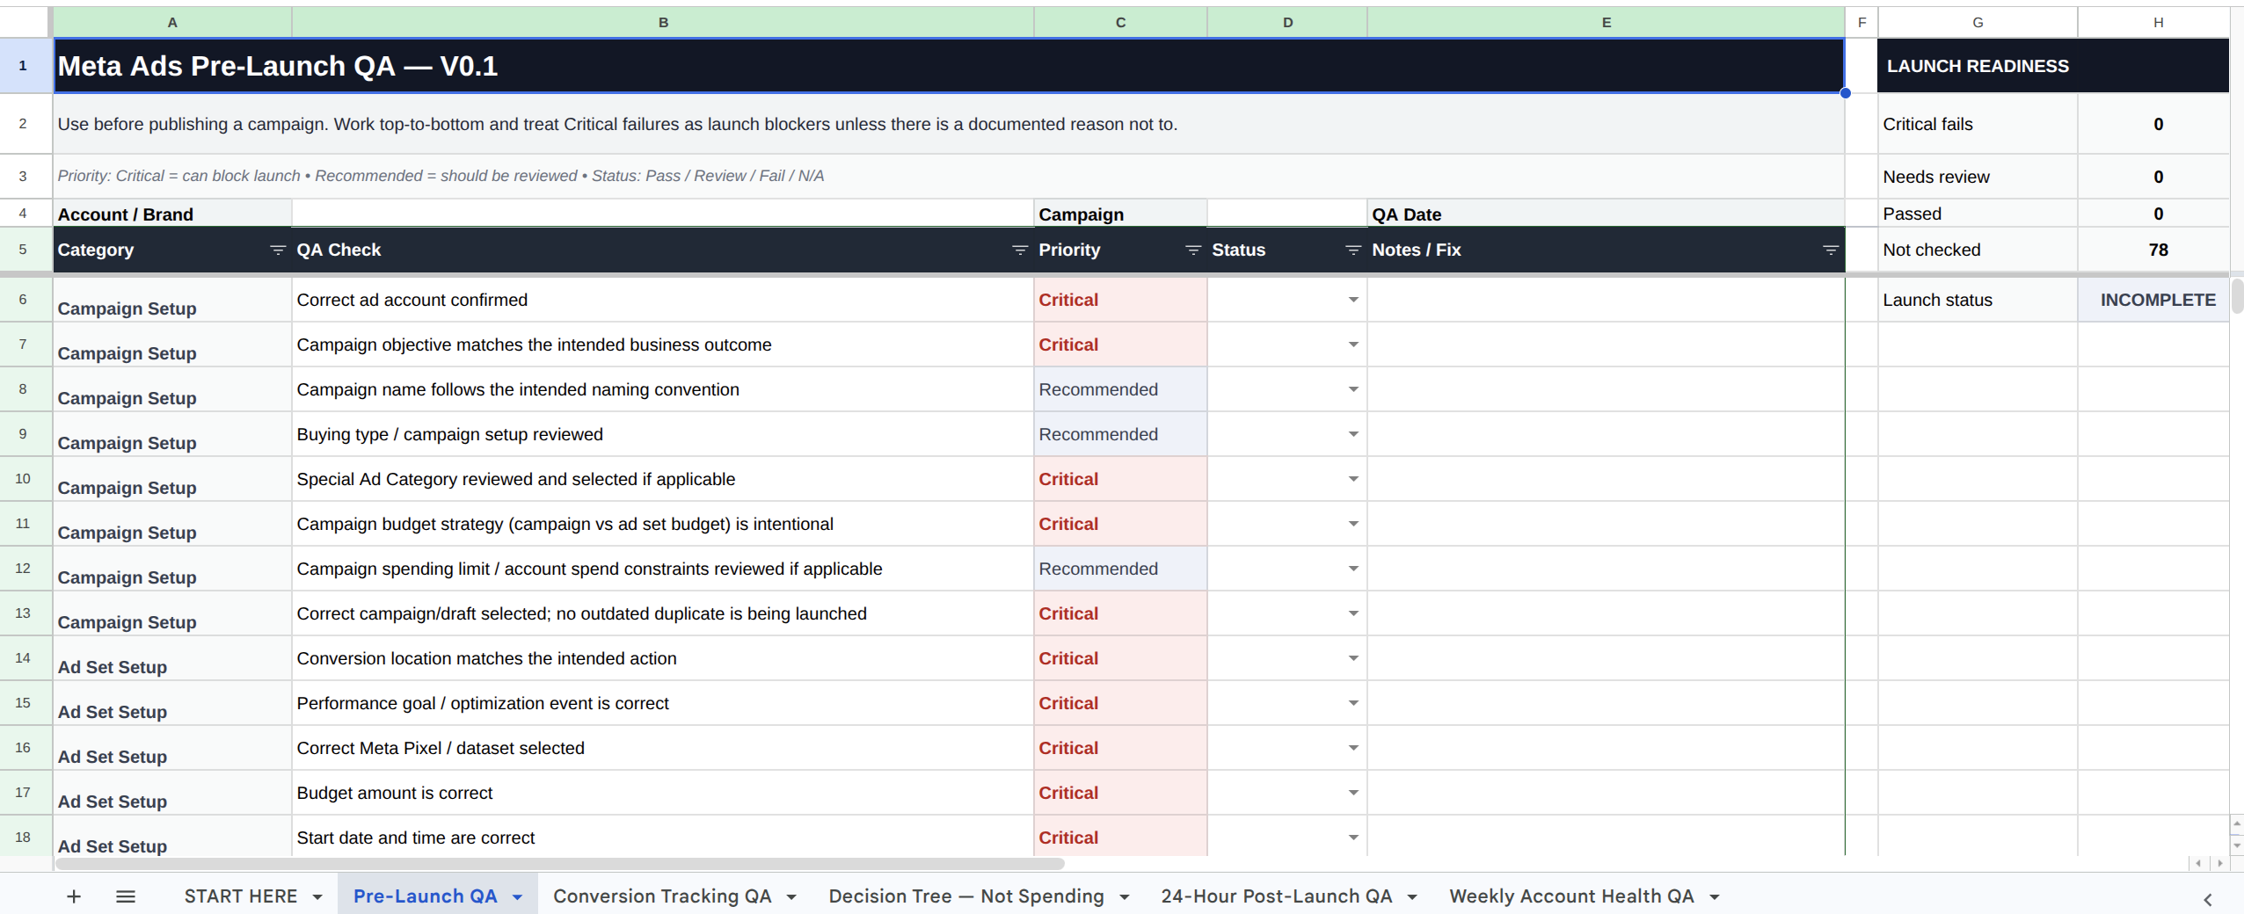Open Status dropdown for Campaign budget strategy row
Screen dimensions: 2244x914
point(1353,525)
